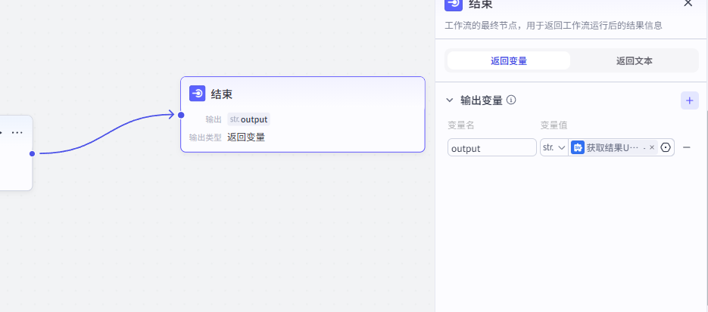This screenshot has height=312, width=708.
Task: Click the output variable name field
Action: pyautogui.click(x=491, y=148)
